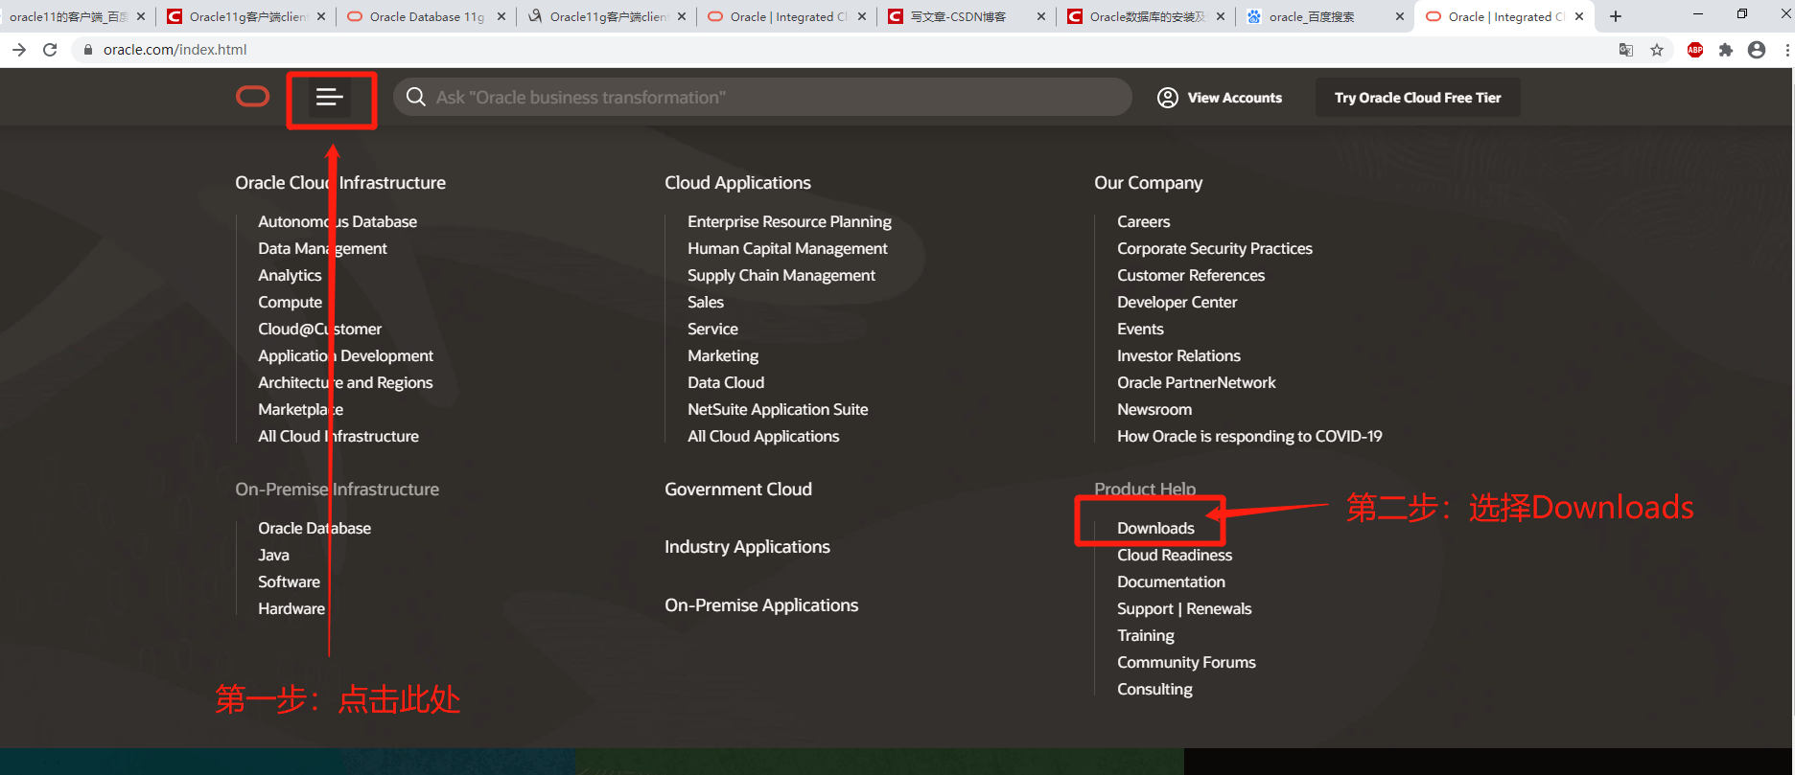The height and width of the screenshot is (775, 1795).
Task: Open the ABP adblock extension icon
Action: coord(1695,50)
